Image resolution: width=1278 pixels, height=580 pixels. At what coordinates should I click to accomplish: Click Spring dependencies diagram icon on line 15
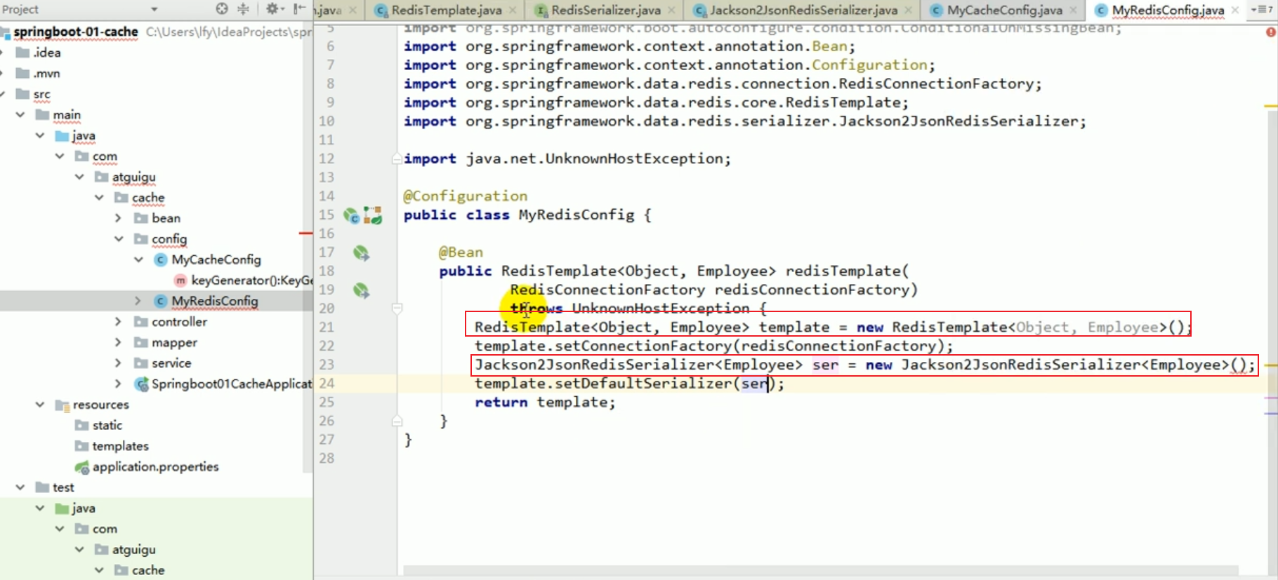(x=373, y=216)
